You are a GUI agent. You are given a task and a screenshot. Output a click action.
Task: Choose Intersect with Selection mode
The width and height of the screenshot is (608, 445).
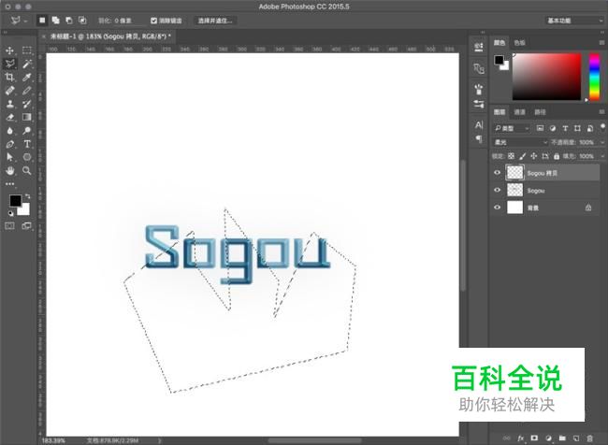tap(82, 21)
